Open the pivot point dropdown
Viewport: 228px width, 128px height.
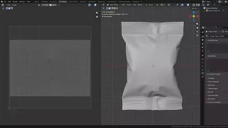click(158, 5)
